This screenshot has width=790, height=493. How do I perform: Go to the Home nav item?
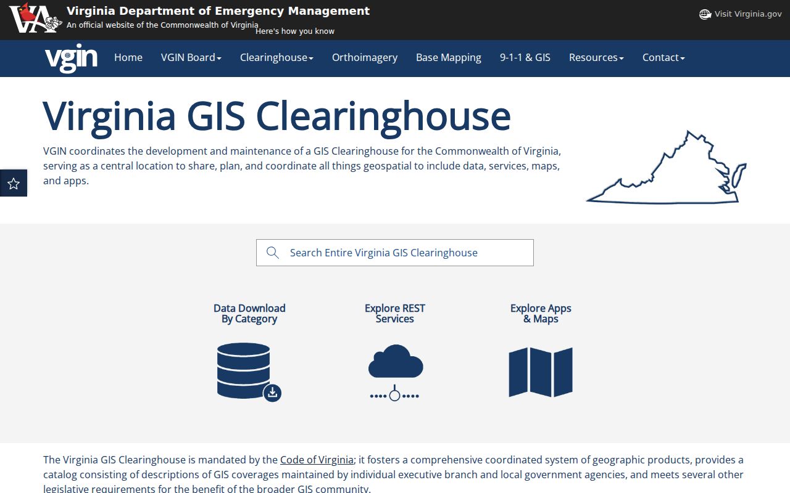(128, 57)
